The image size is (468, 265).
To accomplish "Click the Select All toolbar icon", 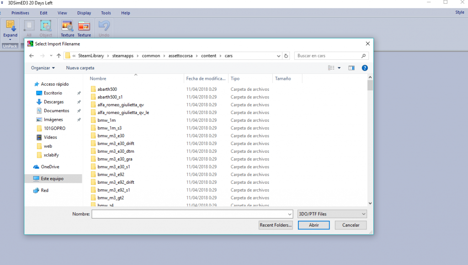I will tap(29, 26).
